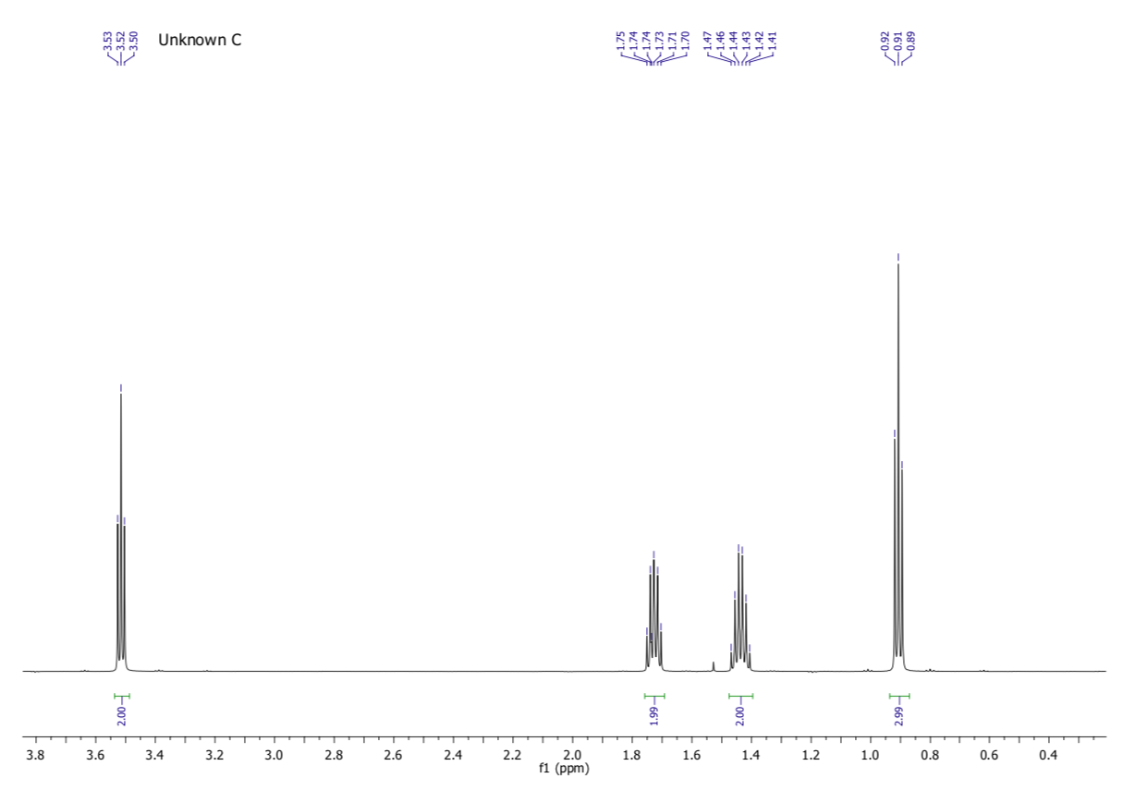Click the 3.53 peak label annotation
The width and height of the screenshot is (1123, 790).
tap(105, 42)
